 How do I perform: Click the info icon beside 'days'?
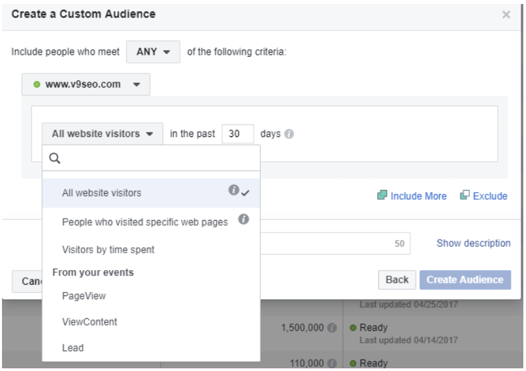[290, 134]
